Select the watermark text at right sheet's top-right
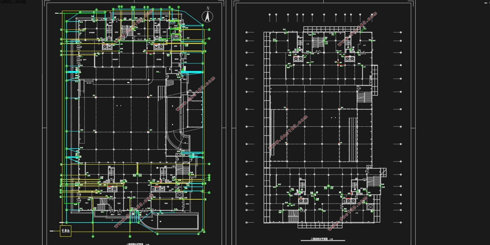Screen dimensions: 490x245 357,29
